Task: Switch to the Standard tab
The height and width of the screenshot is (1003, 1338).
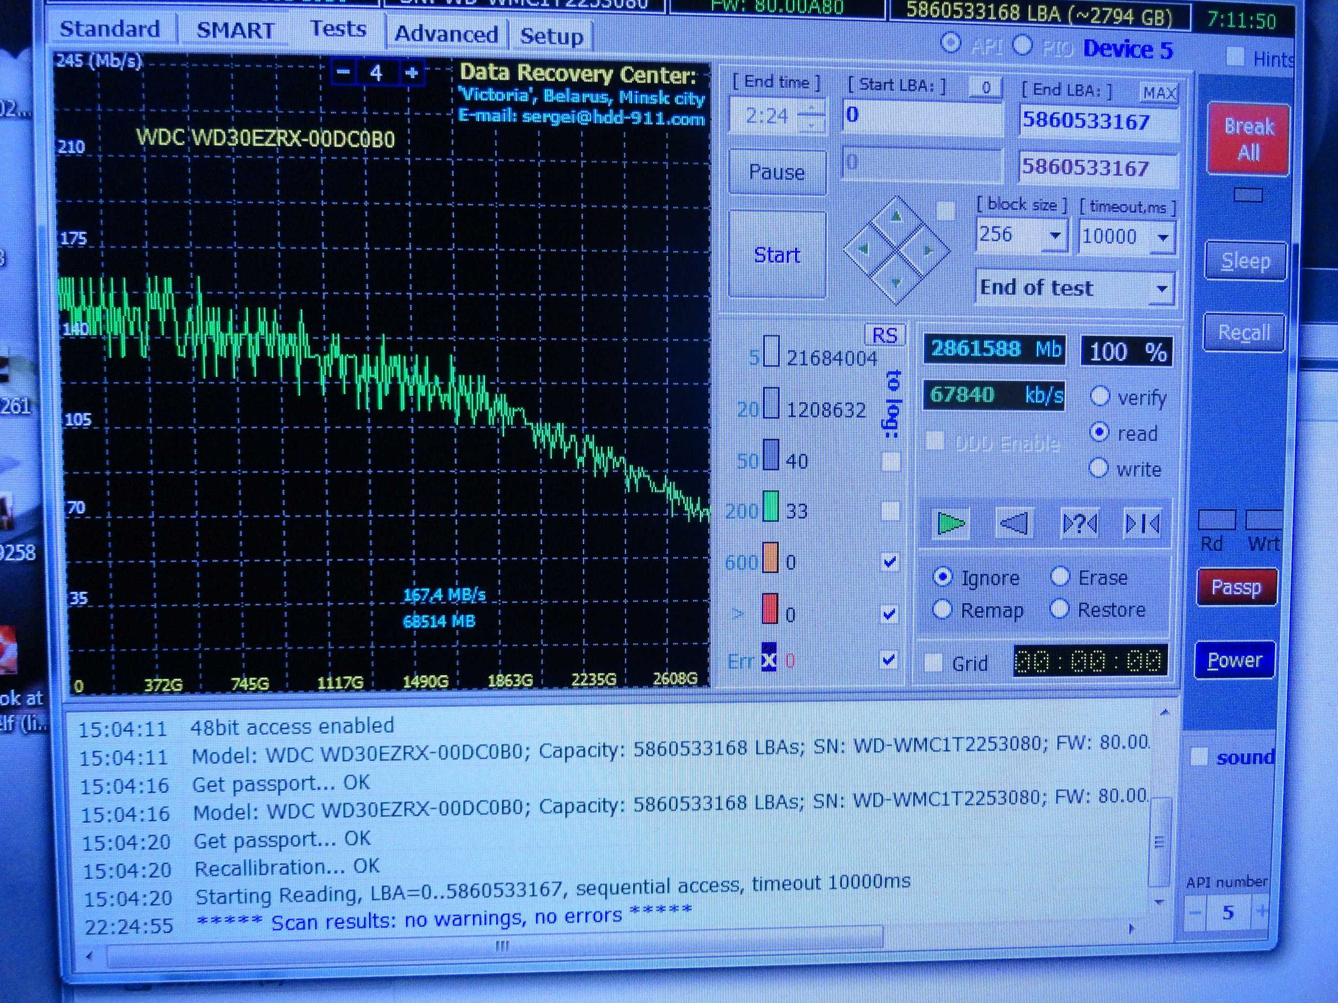Action: [x=110, y=29]
